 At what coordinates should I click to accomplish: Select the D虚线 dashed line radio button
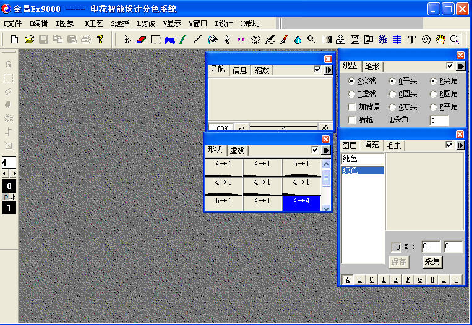click(351, 95)
